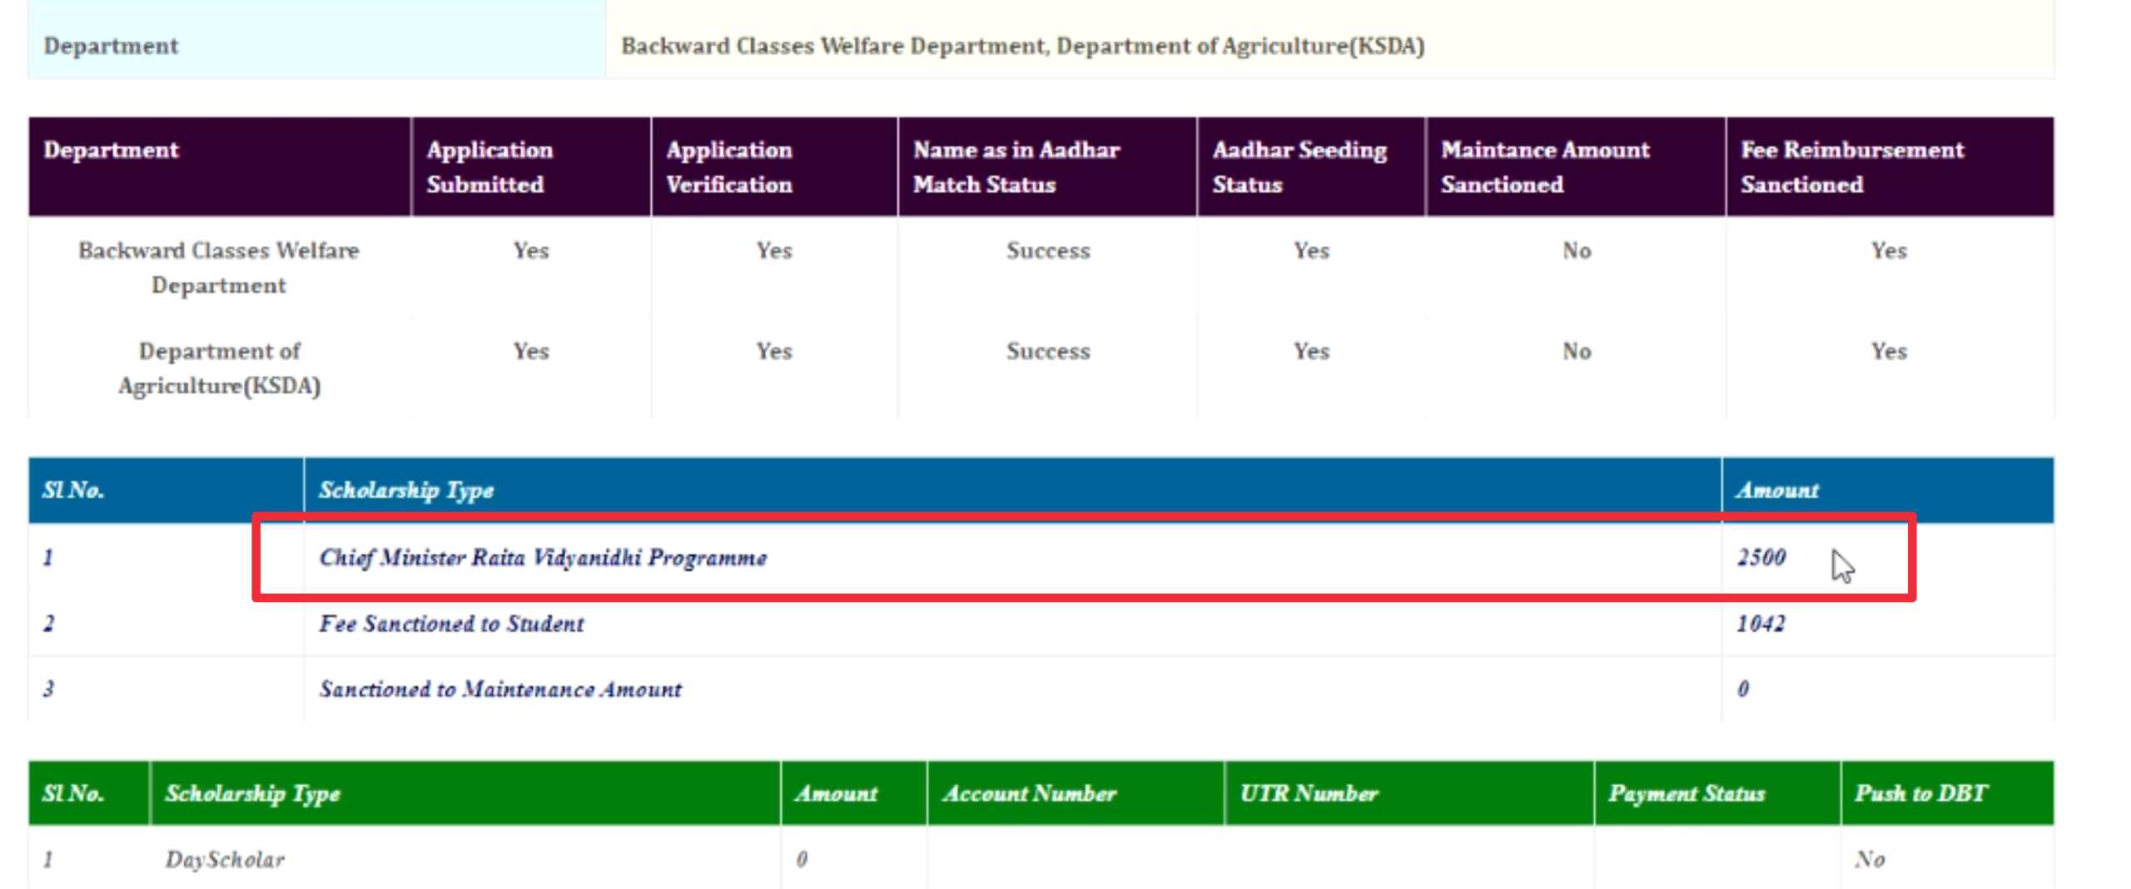Click Push to DBT No value for DayScholar

coord(1870,860)
